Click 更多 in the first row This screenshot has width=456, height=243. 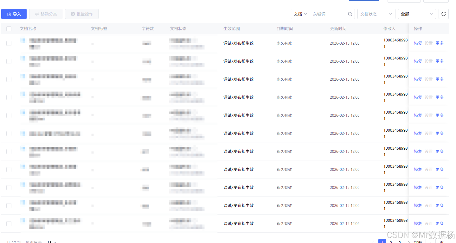(440, 43)
